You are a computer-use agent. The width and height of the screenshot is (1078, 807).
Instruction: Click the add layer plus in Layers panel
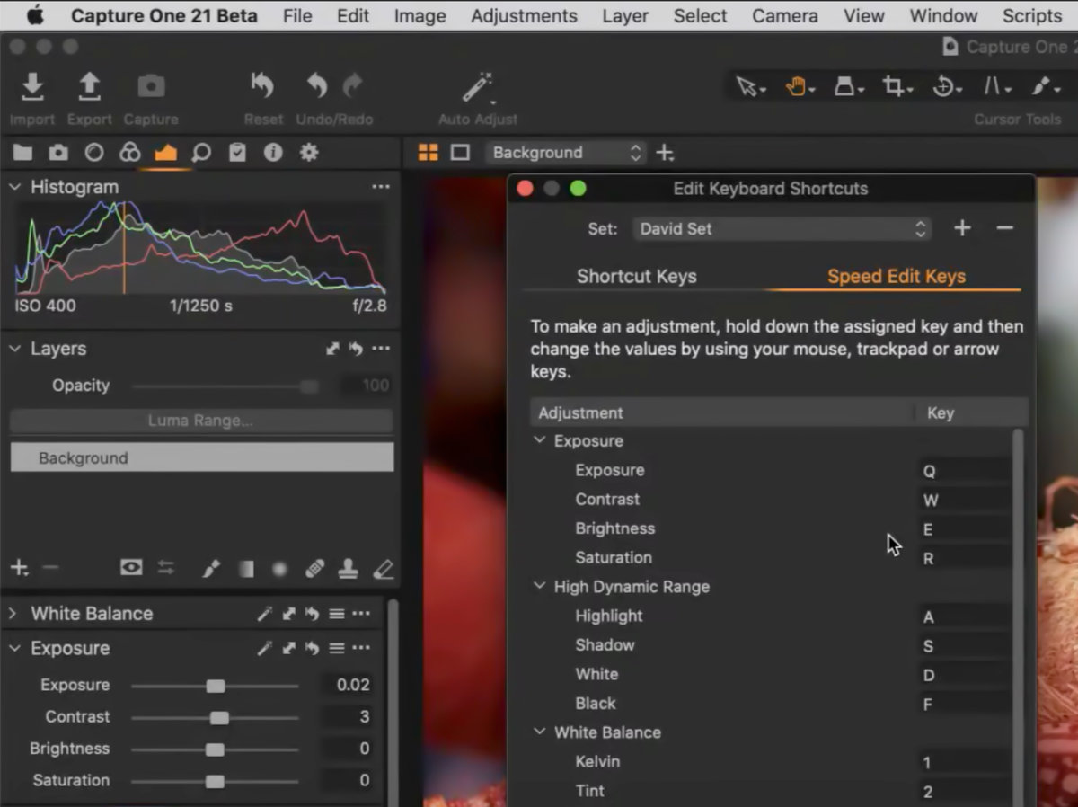coord(19,568)
